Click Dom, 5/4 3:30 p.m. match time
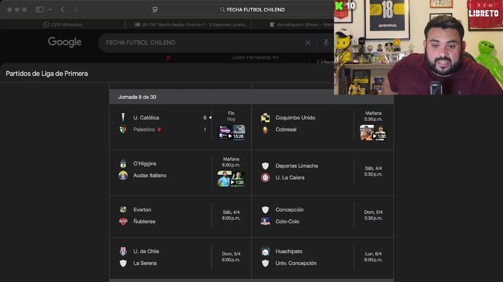Viewport: 503px width, 282px height. click(373, 215)
